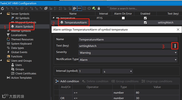Click the Interval column header

(104, 14)
